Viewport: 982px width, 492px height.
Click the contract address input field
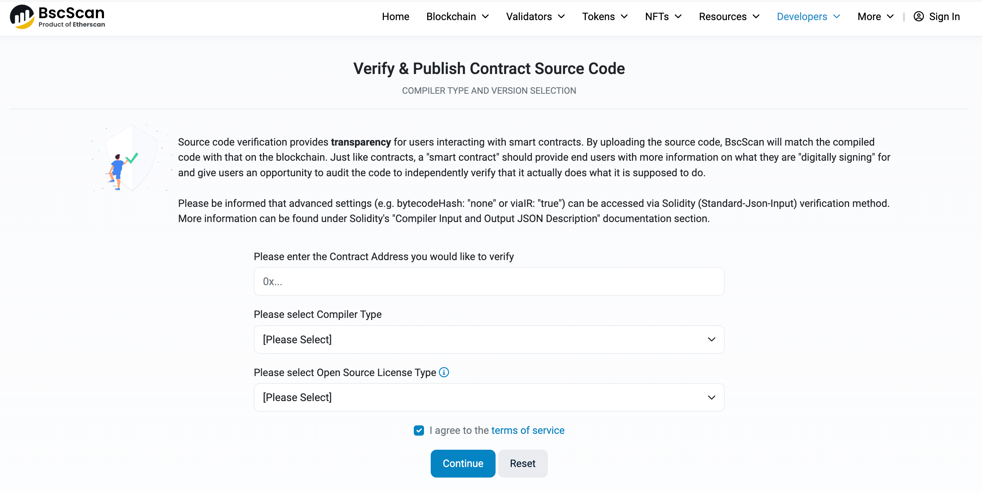pyautogui.click(x=489, y=281)
